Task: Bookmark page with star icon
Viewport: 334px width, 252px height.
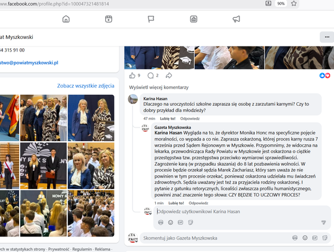Action: point(294,4)
